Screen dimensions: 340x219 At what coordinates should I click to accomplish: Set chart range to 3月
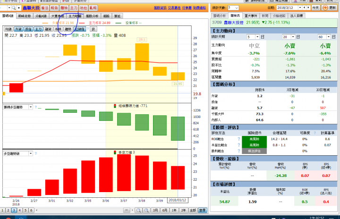[x=155, y=210]
